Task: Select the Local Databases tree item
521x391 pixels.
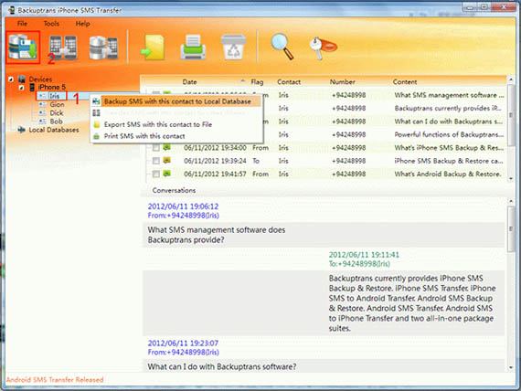Action: [54, 130]
